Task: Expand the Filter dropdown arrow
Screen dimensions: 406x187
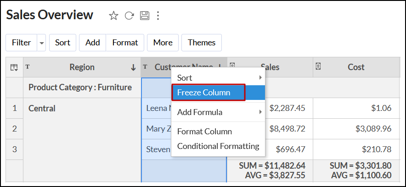Action: click(x=42, y=43)
